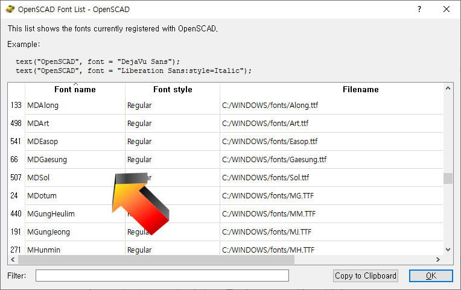Select the MDEasop font name cell

(75, 141)
